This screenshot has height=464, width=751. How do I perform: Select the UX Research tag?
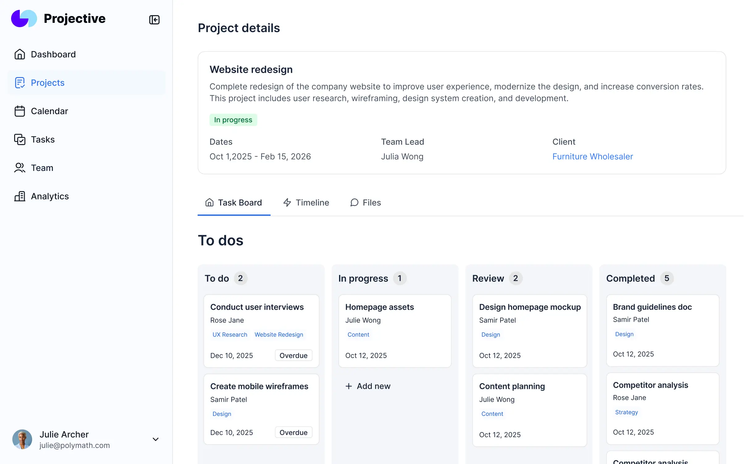[x=229, y=334]
